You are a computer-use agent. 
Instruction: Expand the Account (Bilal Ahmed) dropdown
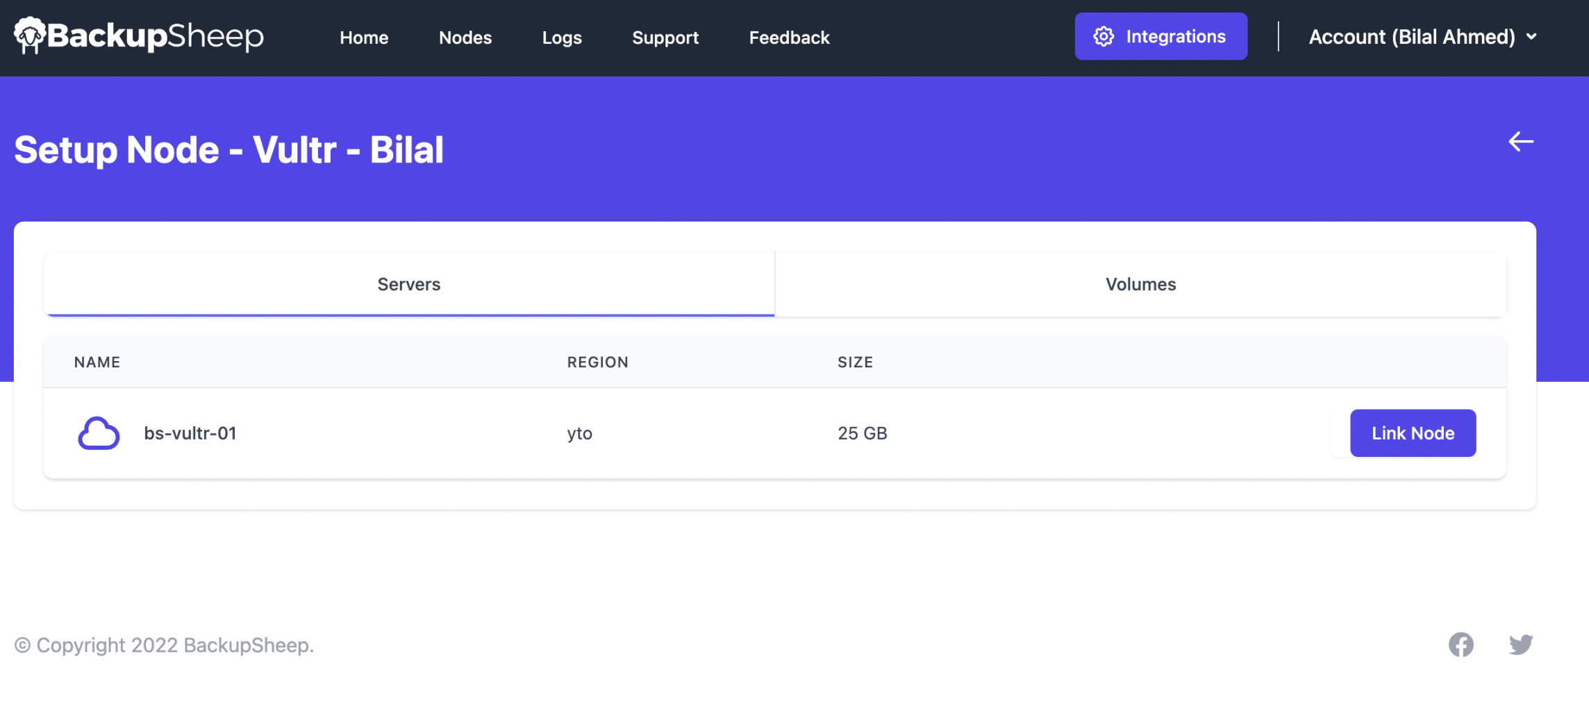[1422, 37]
